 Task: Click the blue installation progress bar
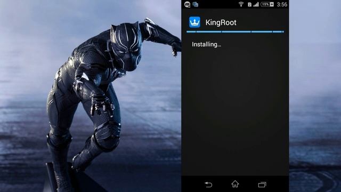point(235,32)
